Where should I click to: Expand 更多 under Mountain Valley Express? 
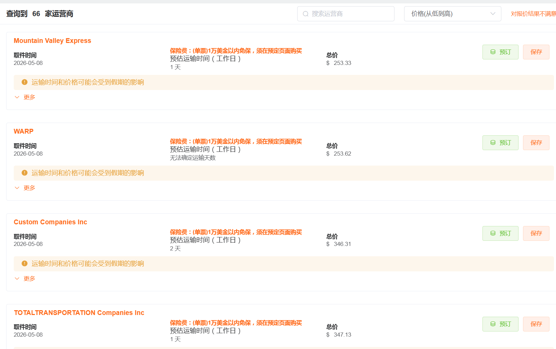pyautogui.click(x=25, y=97)
